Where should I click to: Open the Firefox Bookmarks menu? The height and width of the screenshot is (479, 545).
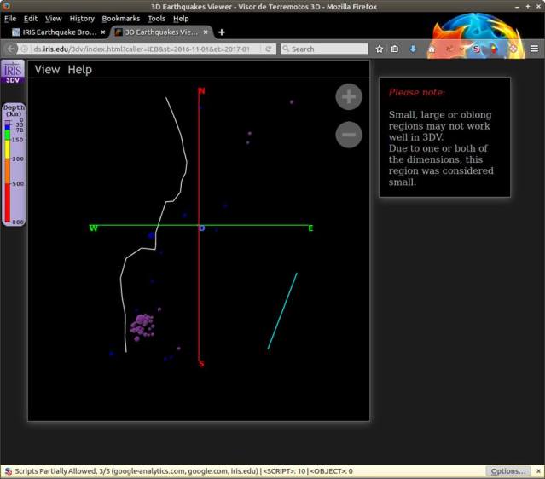120,18
